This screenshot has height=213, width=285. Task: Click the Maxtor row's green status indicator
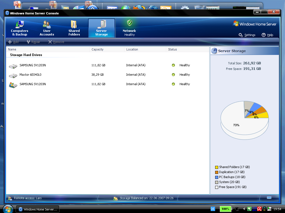173,75
